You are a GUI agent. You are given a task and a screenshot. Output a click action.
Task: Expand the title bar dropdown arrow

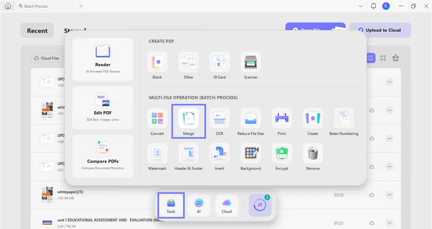[x=361, y=6]
